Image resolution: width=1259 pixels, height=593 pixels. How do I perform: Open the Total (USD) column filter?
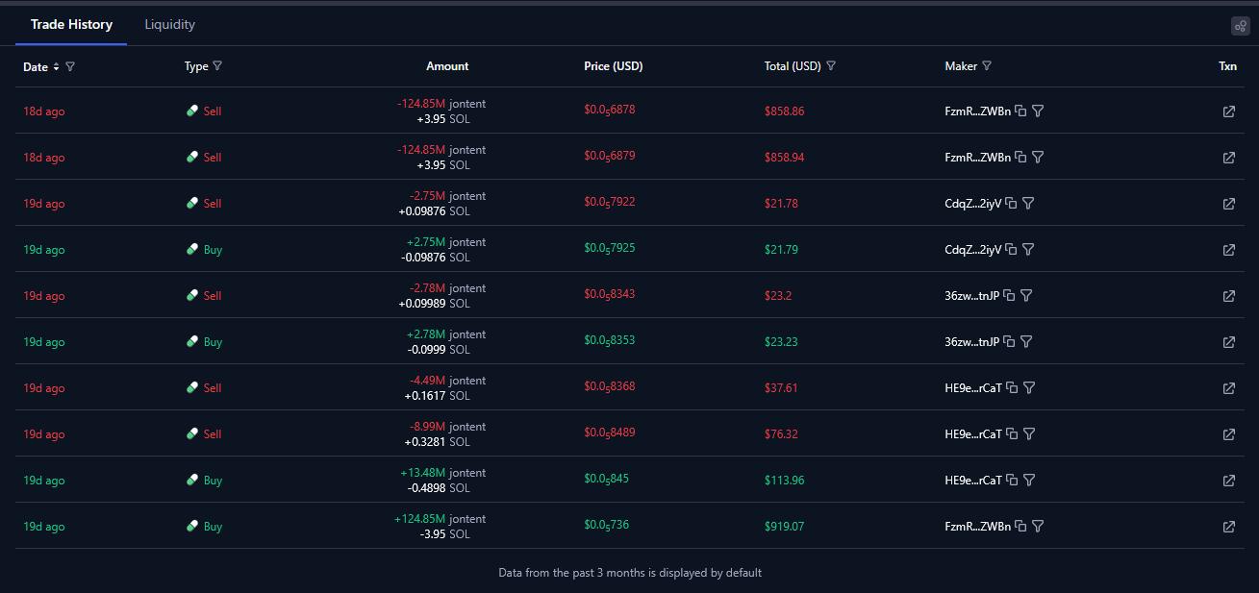coord(831,66)
